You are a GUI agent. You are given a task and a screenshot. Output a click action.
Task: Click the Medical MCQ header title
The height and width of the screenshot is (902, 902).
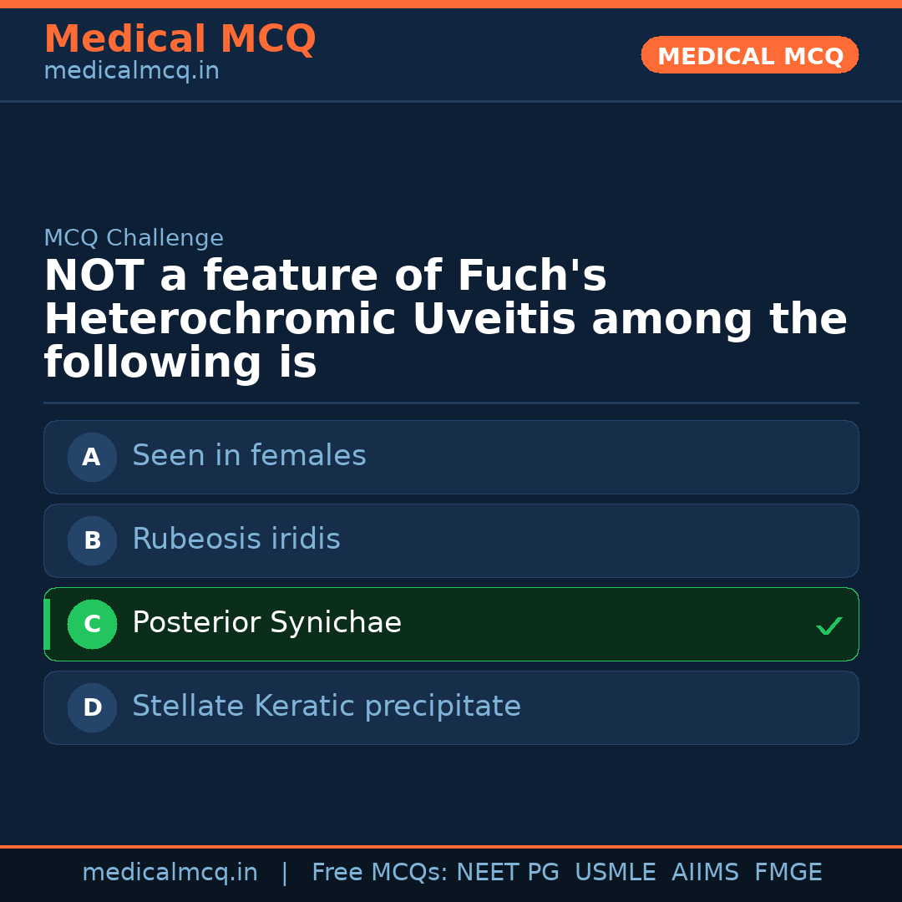(180, 39)
